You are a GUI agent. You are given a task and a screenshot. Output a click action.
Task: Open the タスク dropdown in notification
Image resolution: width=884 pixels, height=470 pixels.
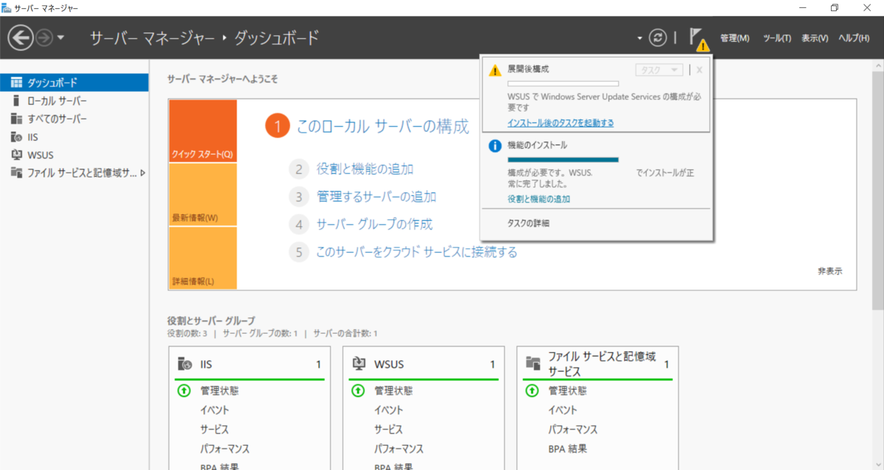click(659, 70)
